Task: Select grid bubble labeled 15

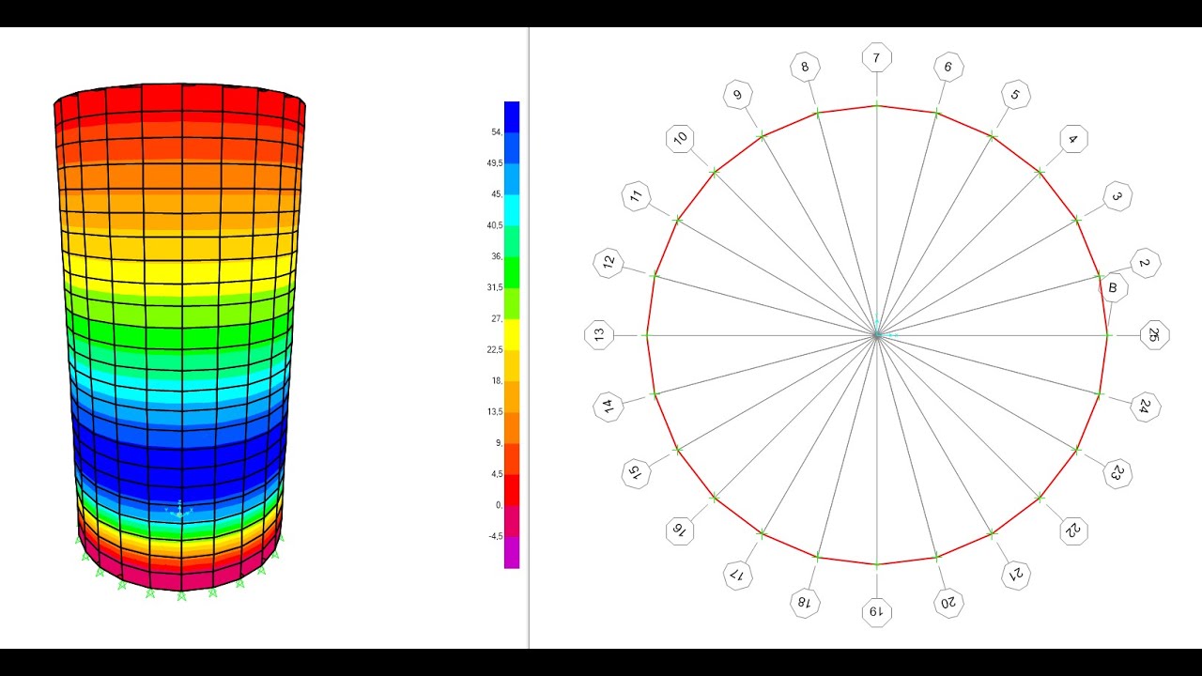Action: [x=637, y=473]
